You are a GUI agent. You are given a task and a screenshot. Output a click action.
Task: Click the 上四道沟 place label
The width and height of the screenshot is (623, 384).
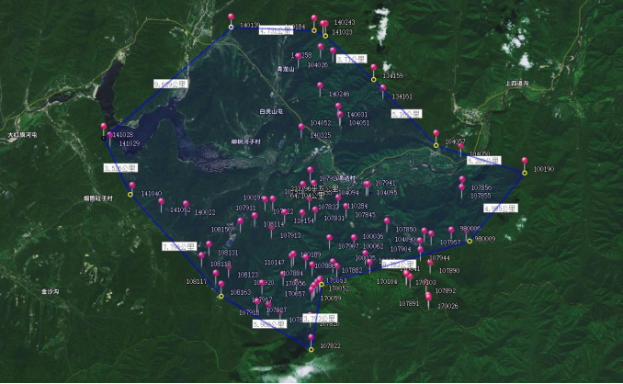[x=516, y=84]
